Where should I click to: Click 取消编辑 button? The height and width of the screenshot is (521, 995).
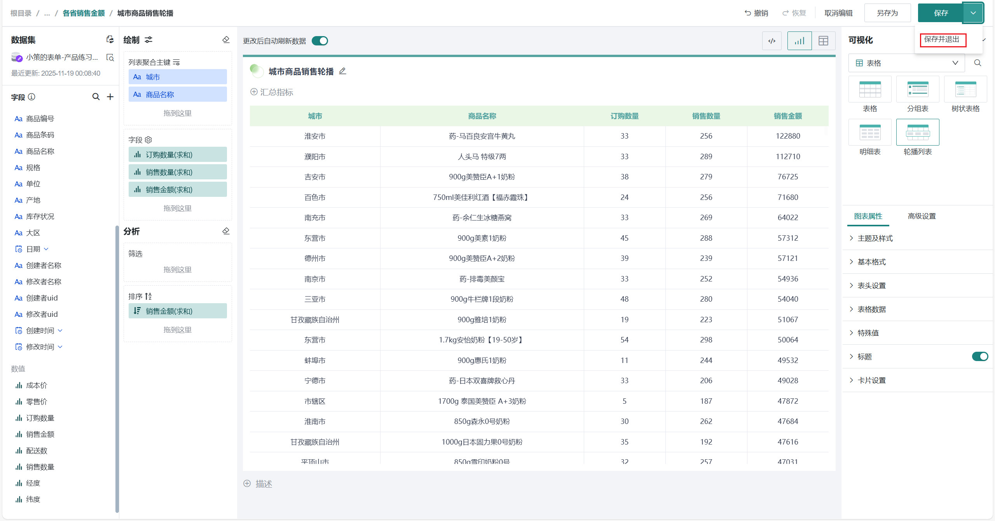(x=838, y=13)
